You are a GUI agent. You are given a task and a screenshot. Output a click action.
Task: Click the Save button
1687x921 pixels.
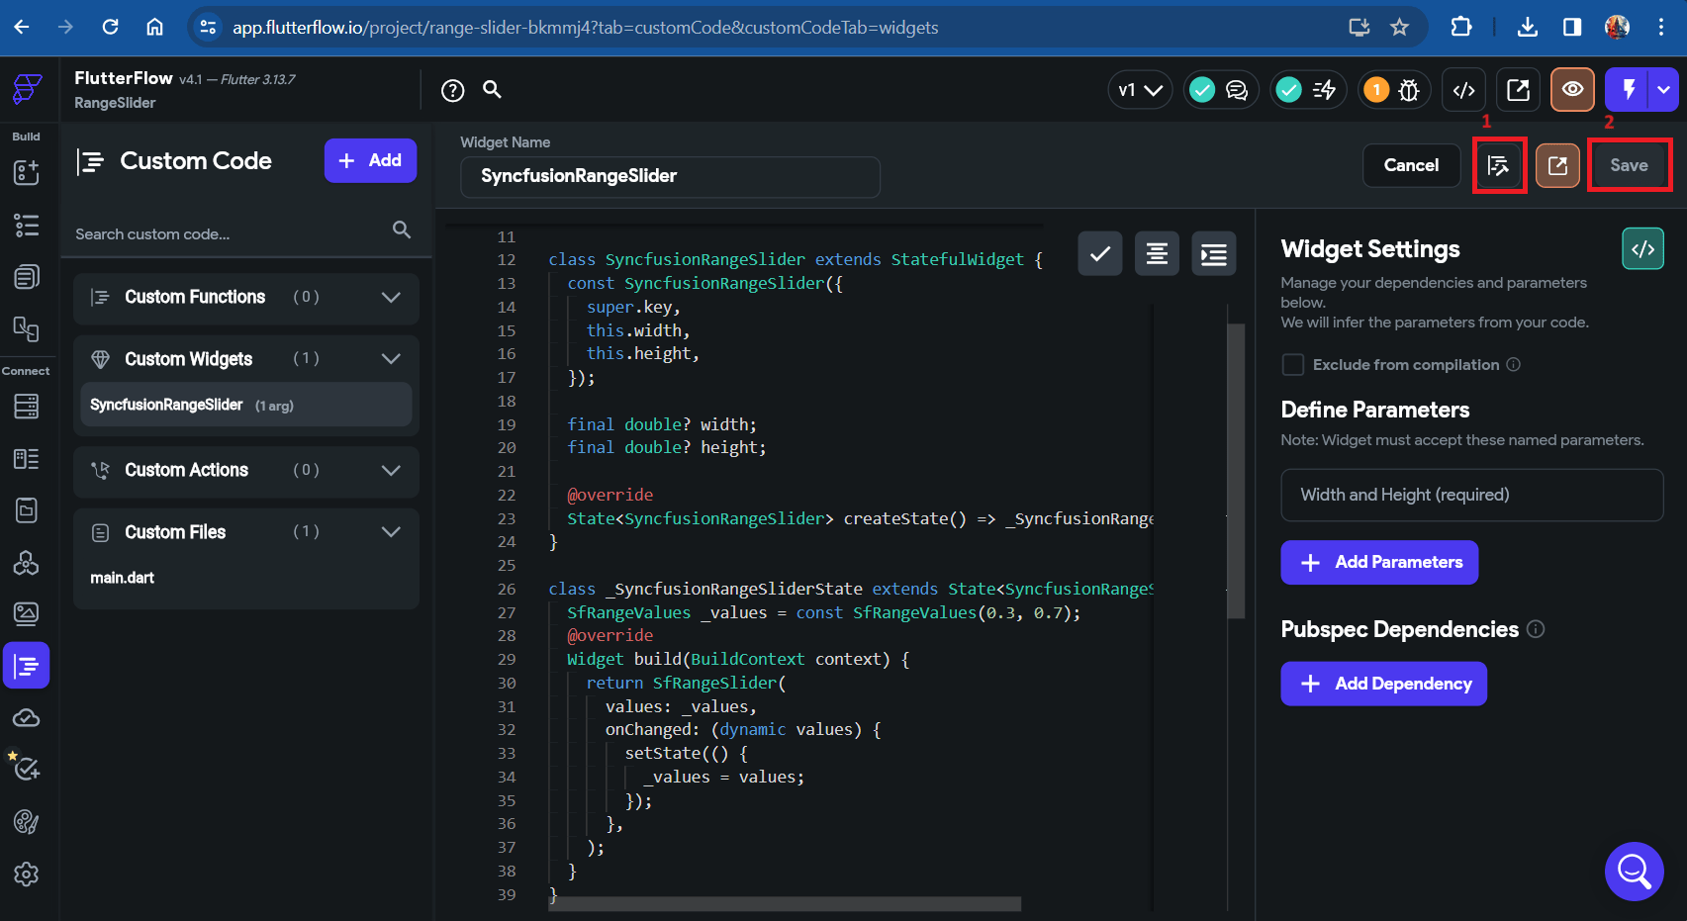point(1629,165)
